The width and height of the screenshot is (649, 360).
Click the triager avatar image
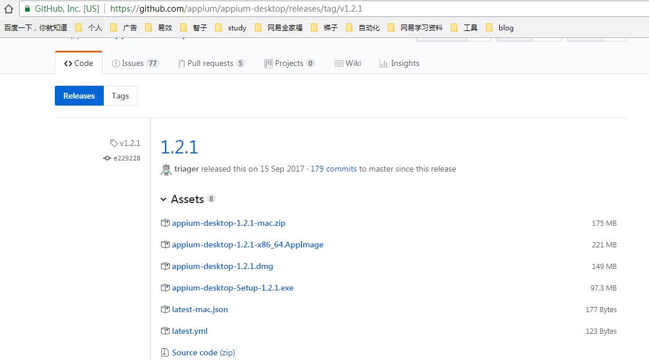[166, 169]
